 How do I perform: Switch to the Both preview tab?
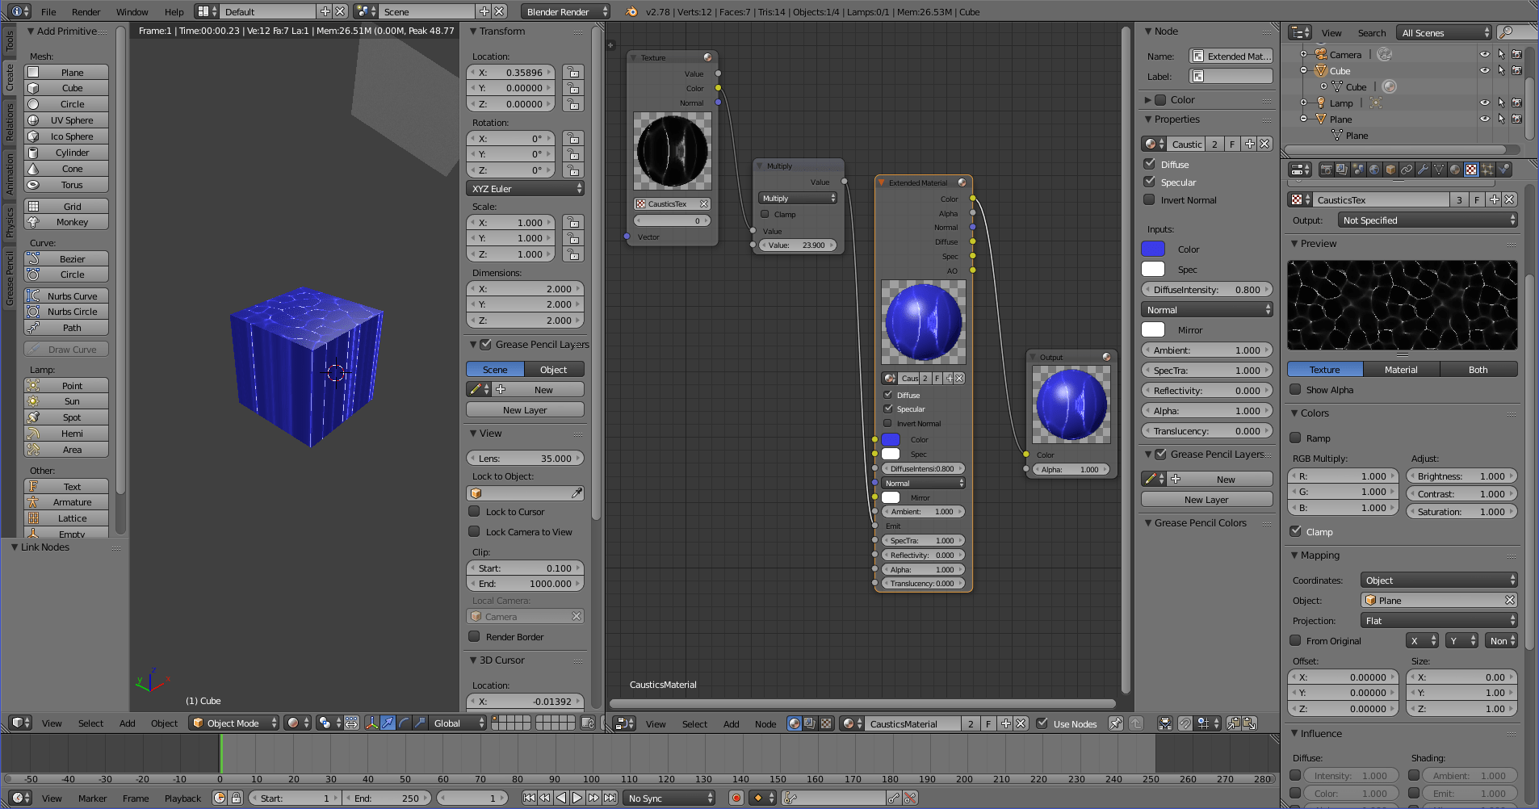1478,369
